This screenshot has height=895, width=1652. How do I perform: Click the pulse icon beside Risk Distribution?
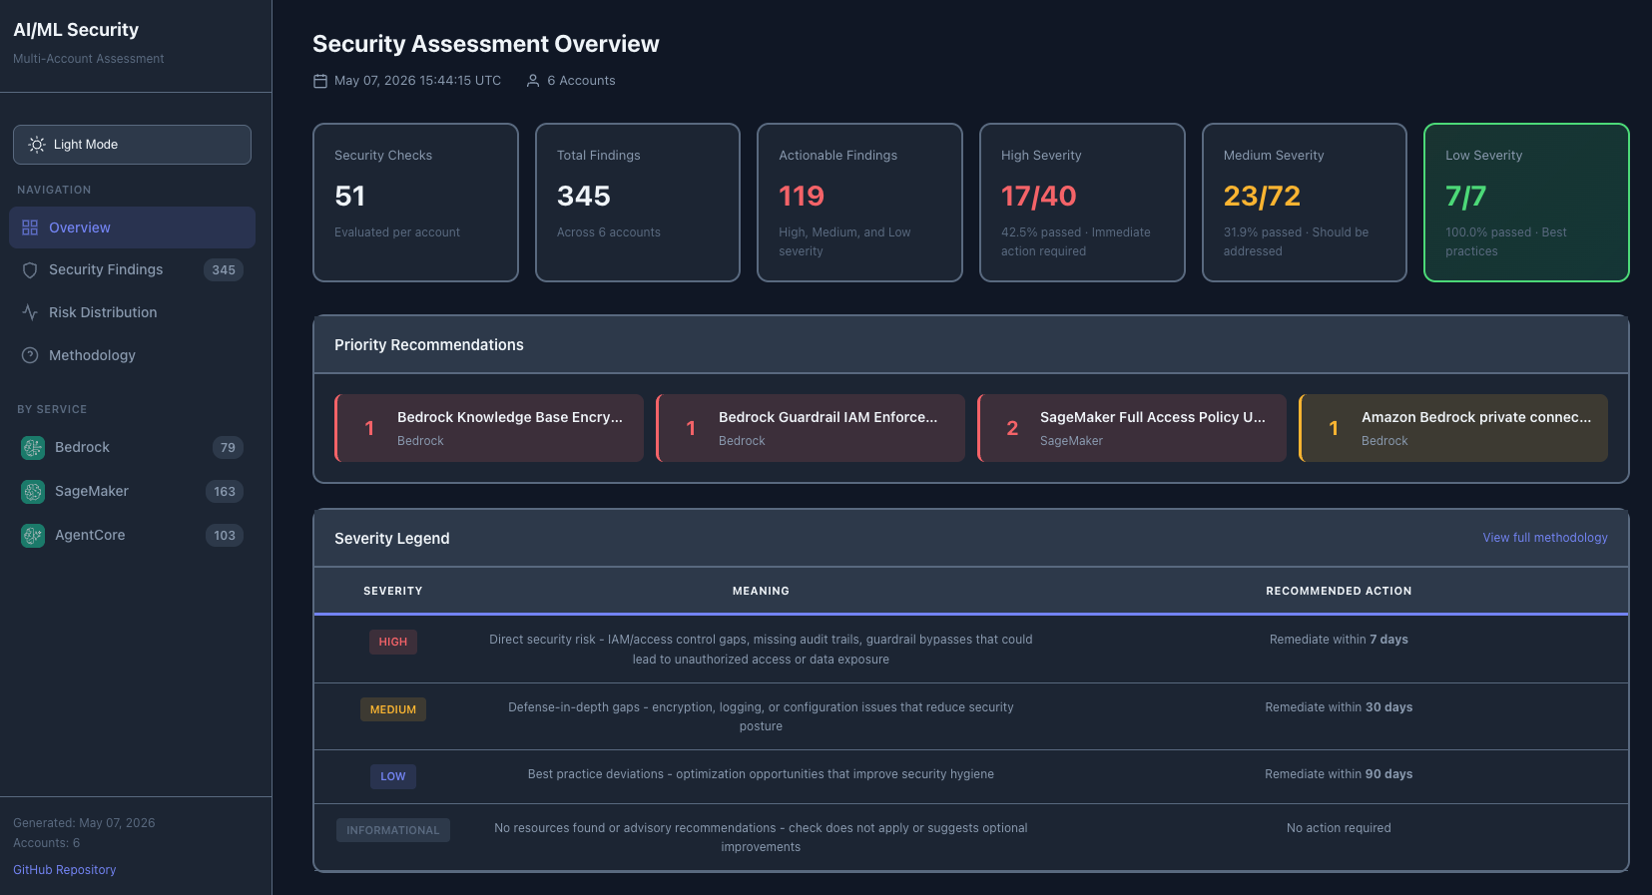(x=30, y=312)
